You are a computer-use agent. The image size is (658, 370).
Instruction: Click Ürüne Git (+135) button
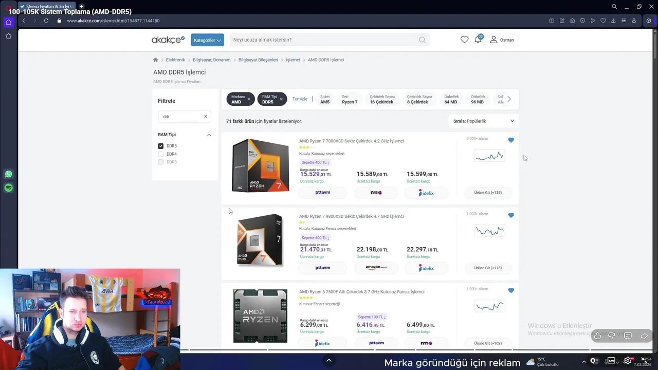[488, 193]
